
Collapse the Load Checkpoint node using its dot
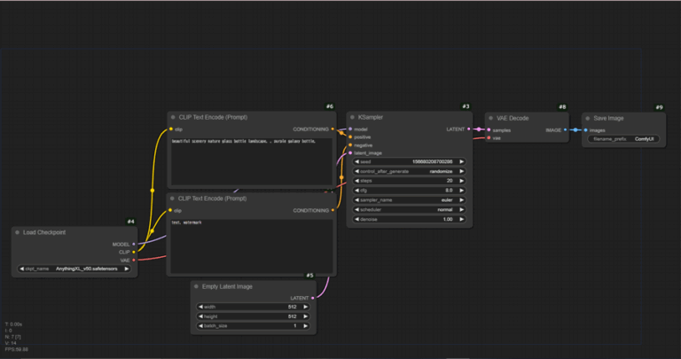tap(17, 232)
